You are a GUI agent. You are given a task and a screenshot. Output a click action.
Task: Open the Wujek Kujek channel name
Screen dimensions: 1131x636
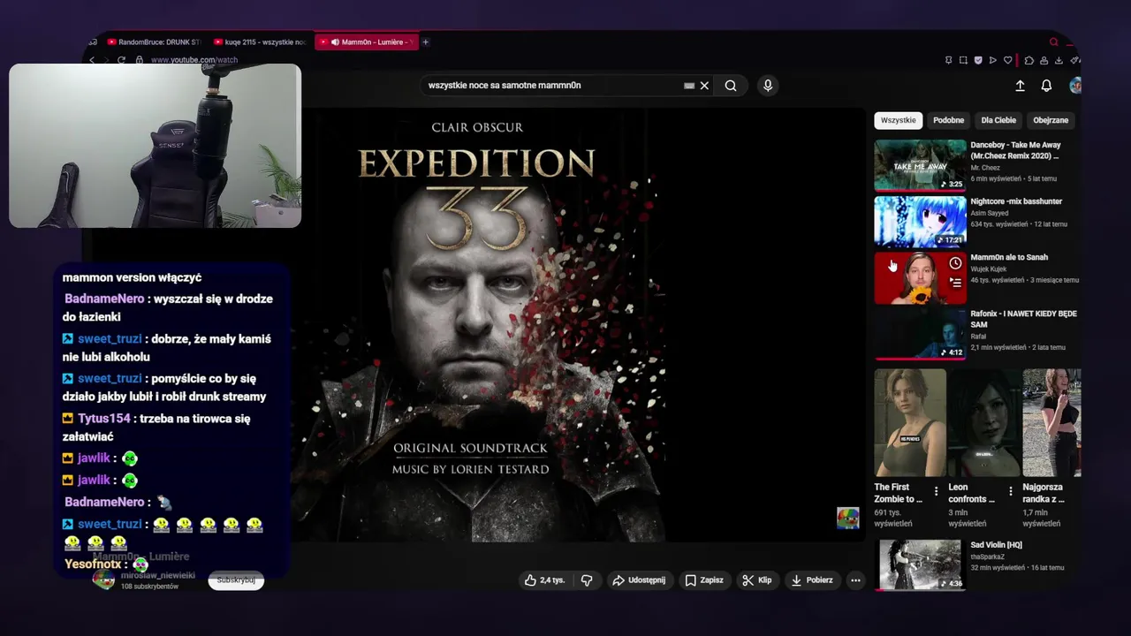tap(990, 269)
